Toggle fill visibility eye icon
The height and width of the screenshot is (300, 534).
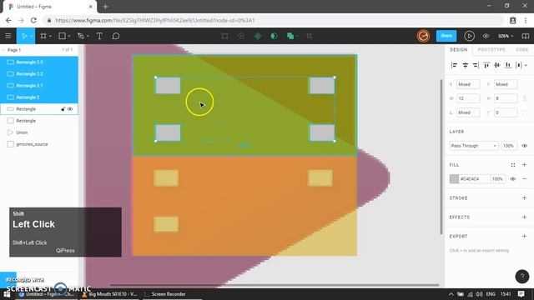pyautogui.click(x=513, y=179)
